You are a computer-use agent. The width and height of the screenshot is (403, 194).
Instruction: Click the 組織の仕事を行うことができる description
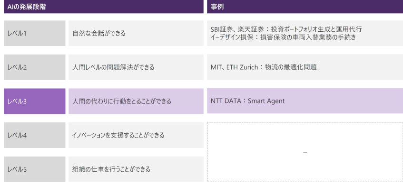coord(111,169)
